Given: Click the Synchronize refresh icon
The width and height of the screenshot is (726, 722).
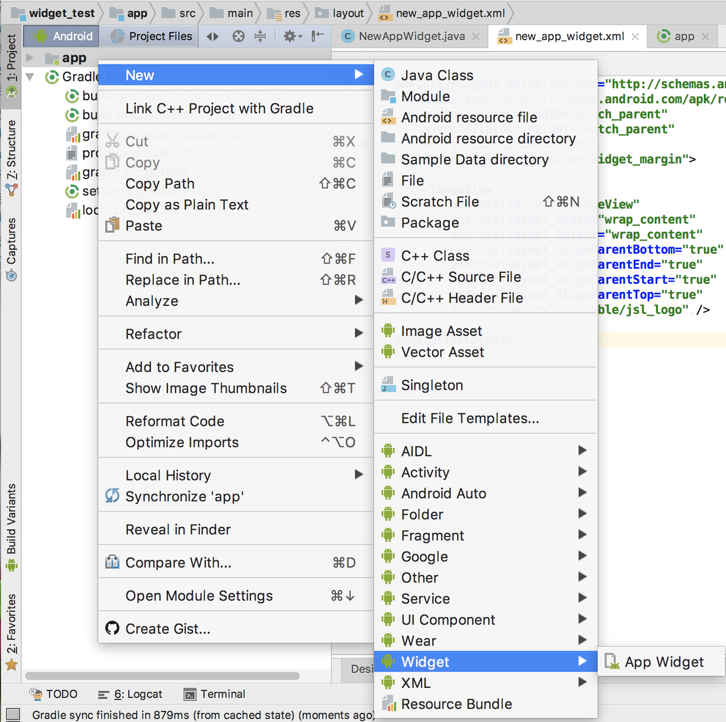Looking at the screenshot, I should pyautogui.click(x=112, y=496).
